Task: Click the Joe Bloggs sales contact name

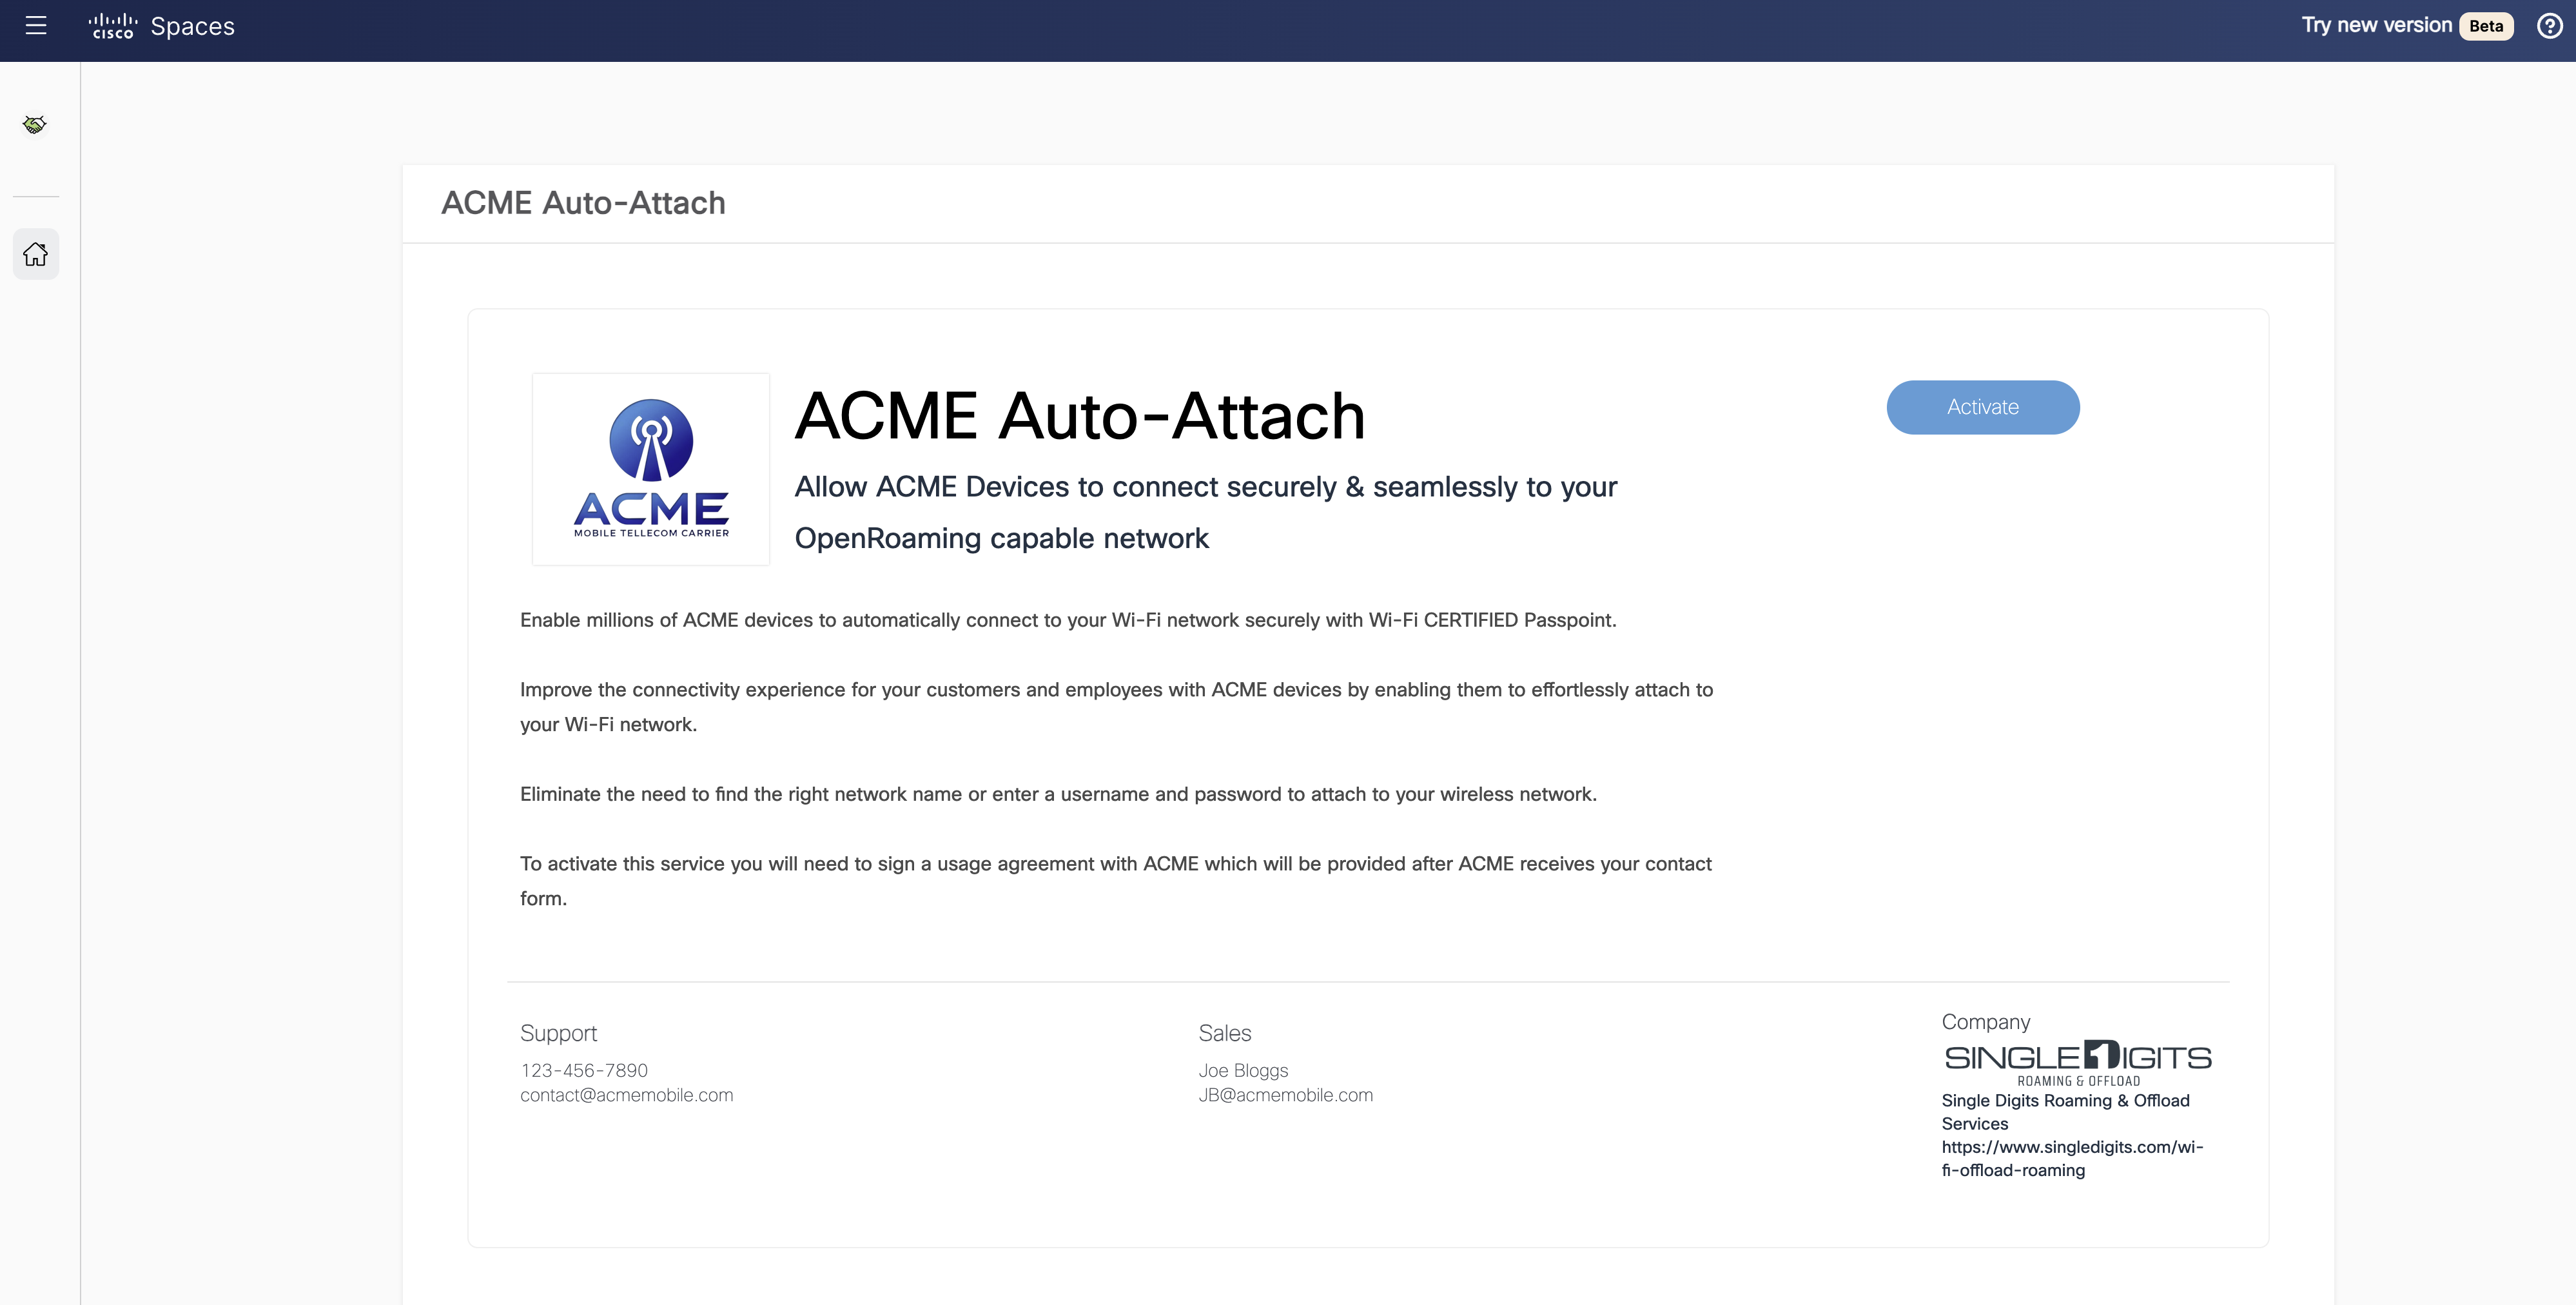Action: pyautogui.click(x=1243, y=1070)
